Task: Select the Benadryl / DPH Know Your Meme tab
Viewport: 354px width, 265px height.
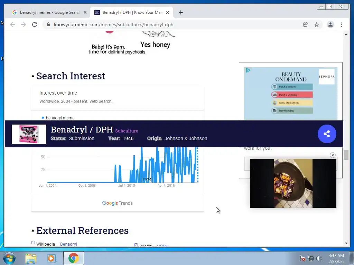Action: pos(132,12)
